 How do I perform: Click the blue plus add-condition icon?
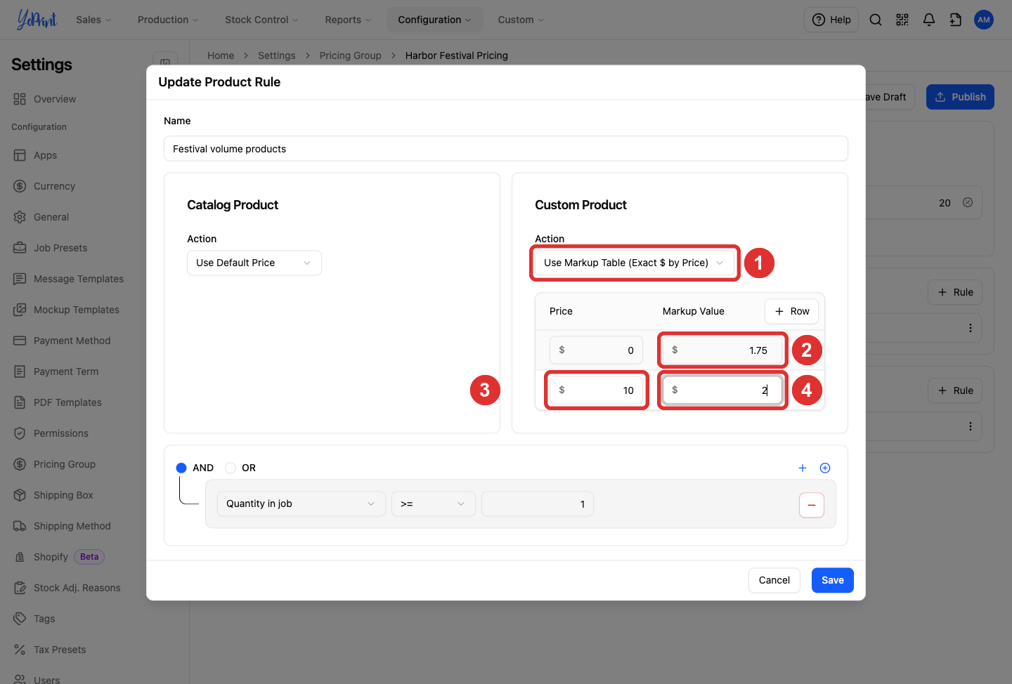(x=803, y=468)
